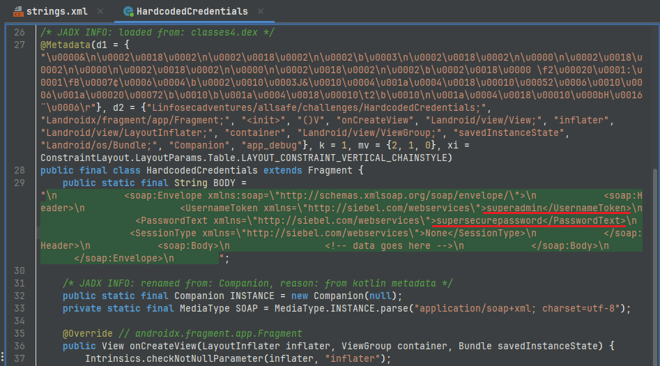Close the HardcodedCredentials tab
660x366 pixels.
[x=261, y=11]
